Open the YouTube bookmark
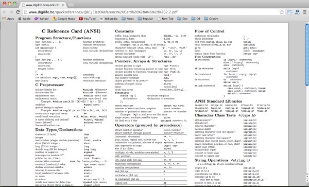 tap(87, 19)
